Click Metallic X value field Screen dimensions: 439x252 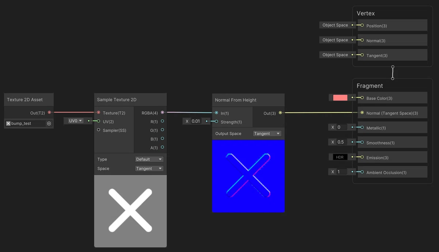pyautogui.click(x=342, y=127)
